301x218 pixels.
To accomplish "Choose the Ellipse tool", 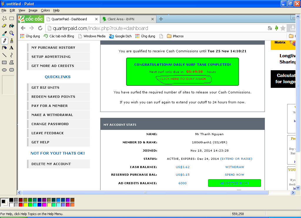I will pyautogui.click(x=4, y=70).
